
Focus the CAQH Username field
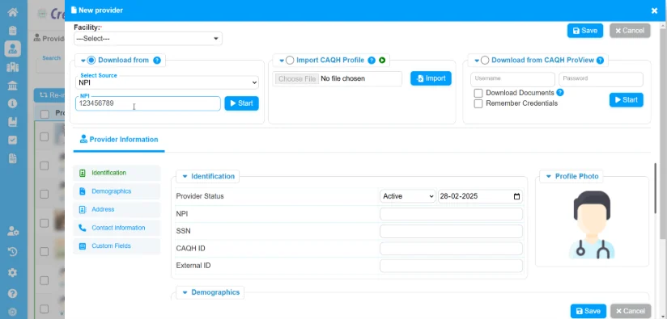(x=512, y=79)
